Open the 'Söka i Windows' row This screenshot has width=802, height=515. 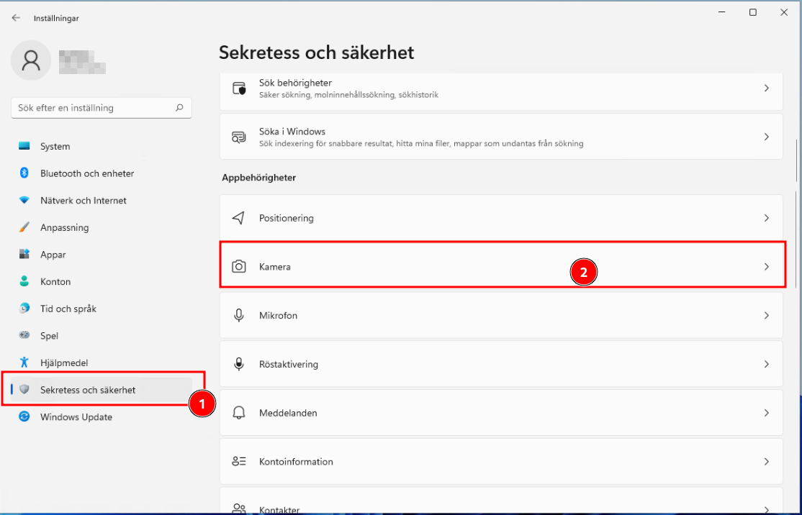point(501,137)
